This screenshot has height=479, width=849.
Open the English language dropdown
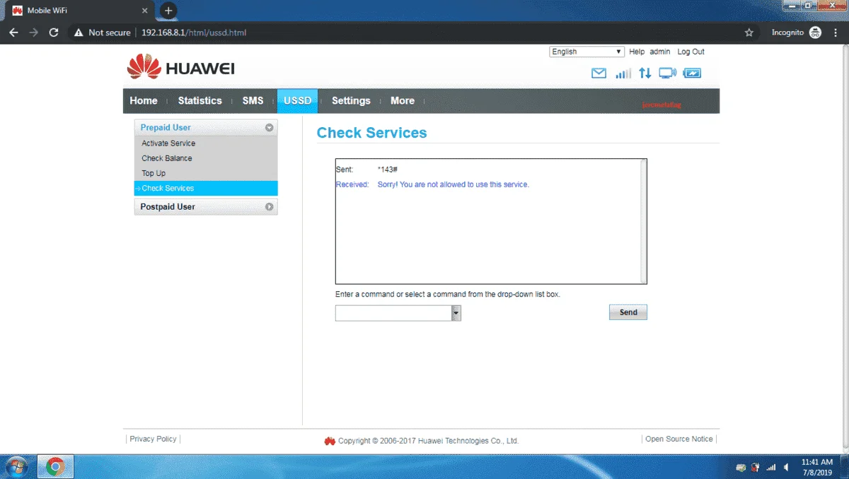[587, 52]
